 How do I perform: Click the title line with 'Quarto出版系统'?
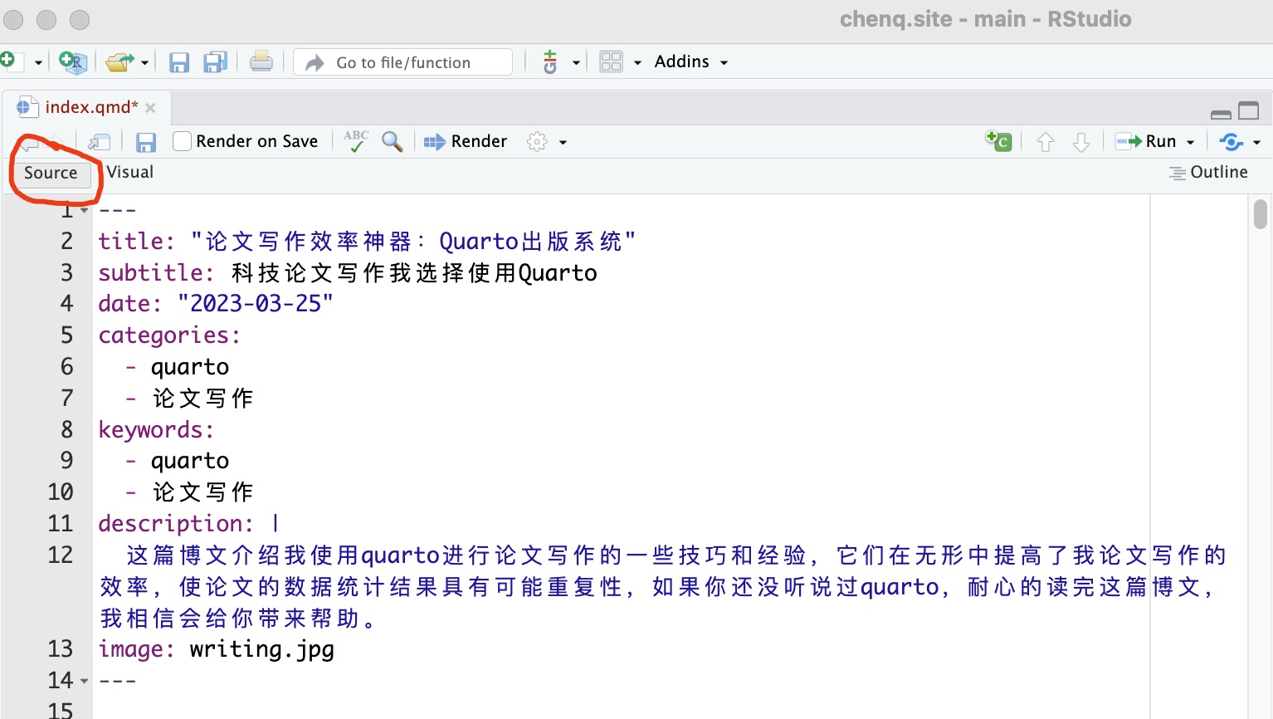pyautogui.click(x=368, y=242)
